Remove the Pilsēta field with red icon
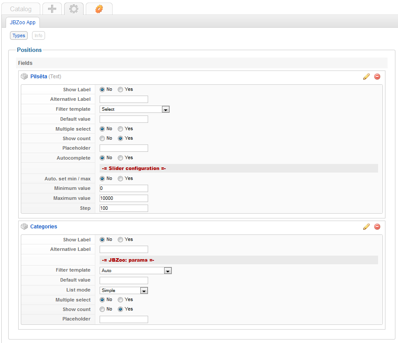The image size is (398, 343). click(x=377, y=77)
